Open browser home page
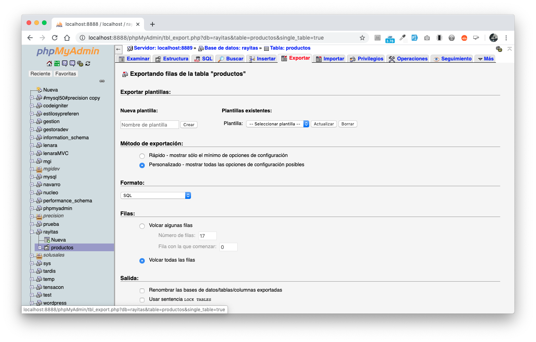536x342 pixels. tap(67, 38)
